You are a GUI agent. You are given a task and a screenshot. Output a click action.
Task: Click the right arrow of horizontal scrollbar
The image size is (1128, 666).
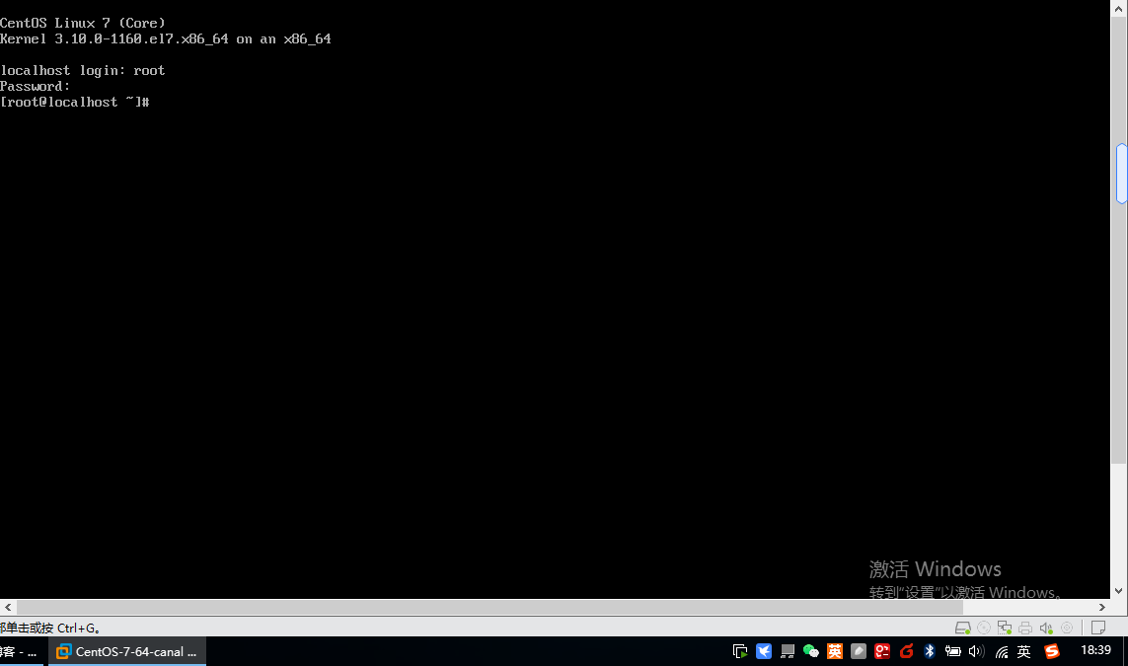point(1102,607)
